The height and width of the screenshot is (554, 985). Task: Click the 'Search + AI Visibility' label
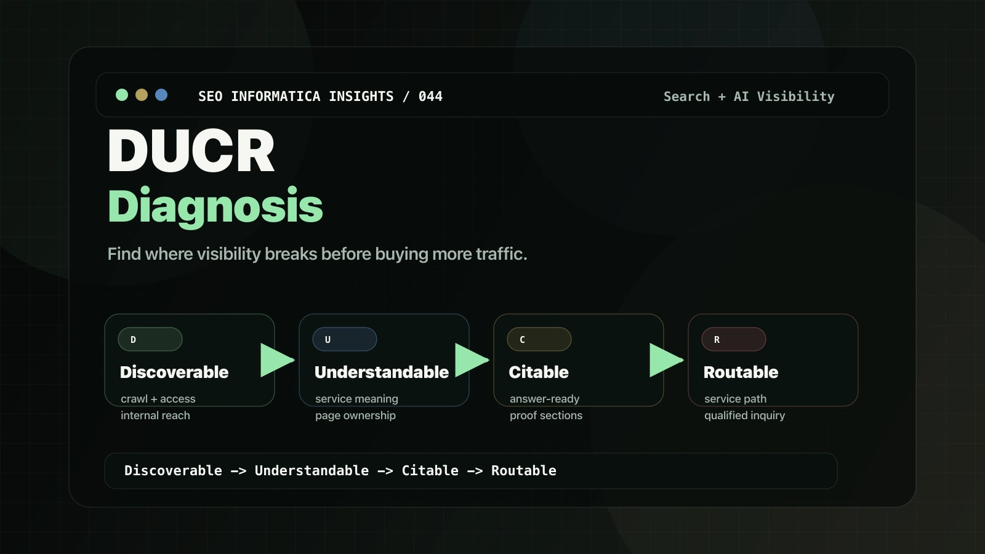pyautogui.click(x=749, y=96)
